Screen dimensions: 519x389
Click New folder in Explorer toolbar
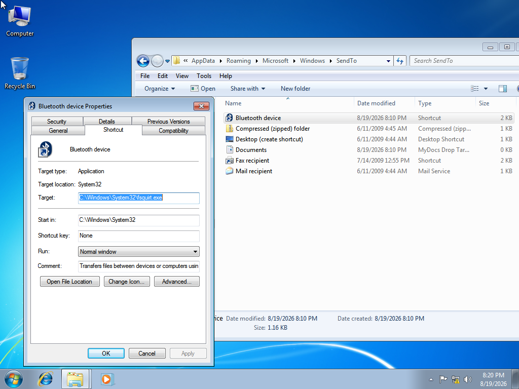(x=295, y=89)
